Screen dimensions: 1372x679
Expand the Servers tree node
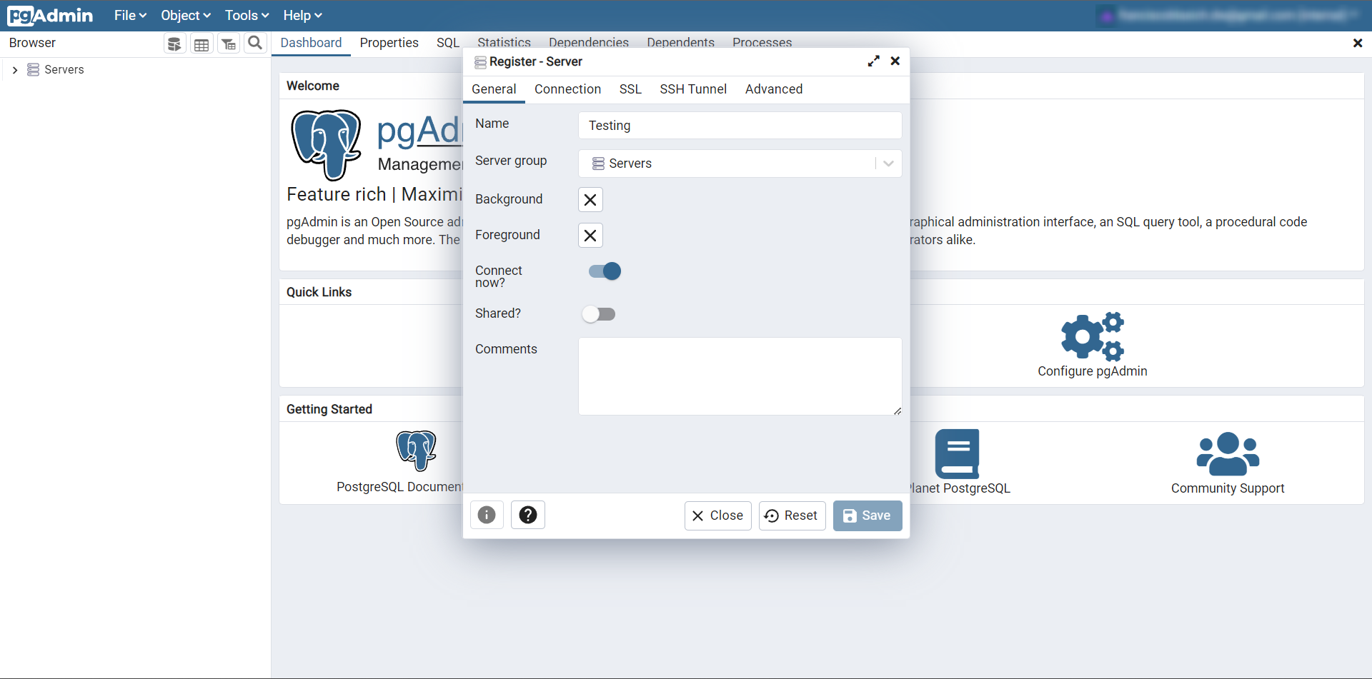tap(14, 70)
